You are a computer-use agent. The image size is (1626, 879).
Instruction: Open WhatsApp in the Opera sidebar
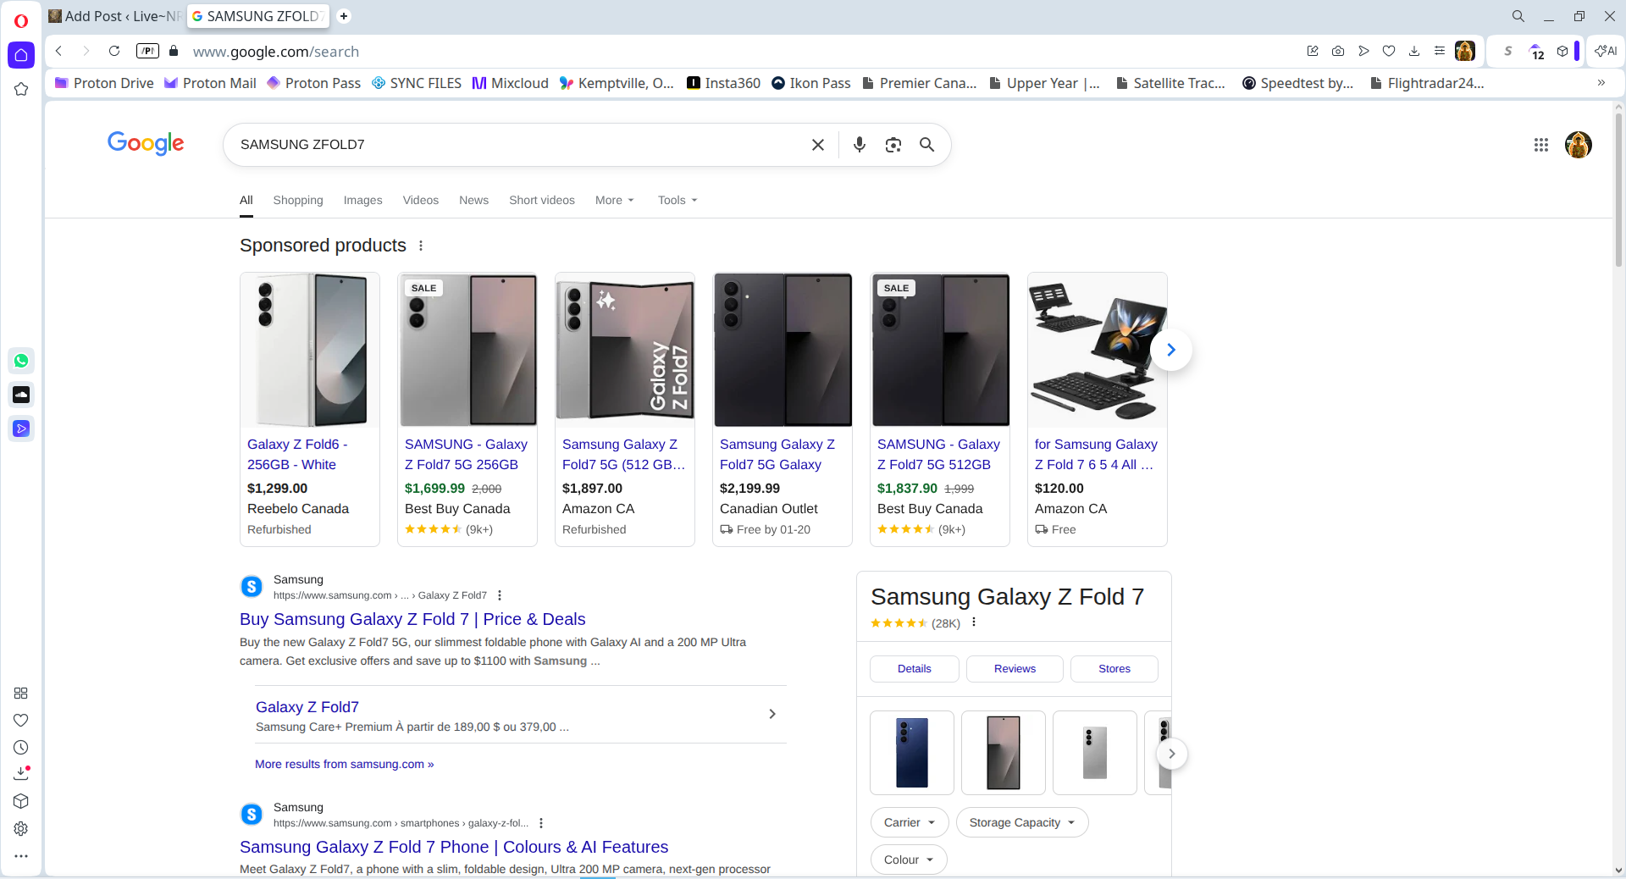tap(21, 361)
